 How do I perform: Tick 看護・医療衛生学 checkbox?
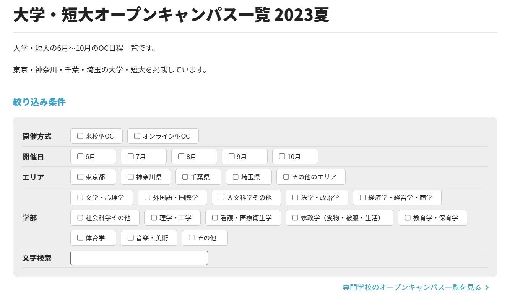point(215,217)
